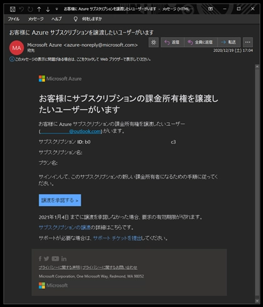Viewport: 263px width, 307px height.
Task: Open the ファイル menu
Action: click(14, 19)
